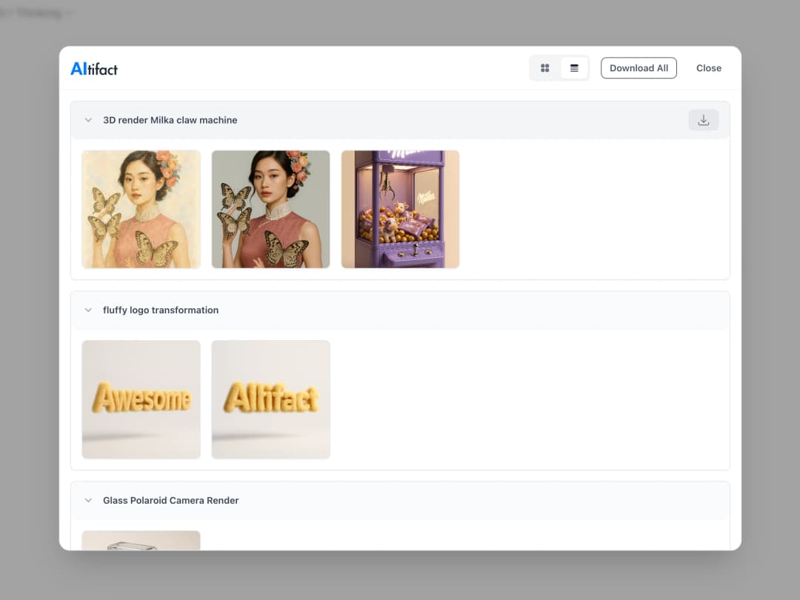Click the '3D render Milka claw machine' title

pos(170,120)
